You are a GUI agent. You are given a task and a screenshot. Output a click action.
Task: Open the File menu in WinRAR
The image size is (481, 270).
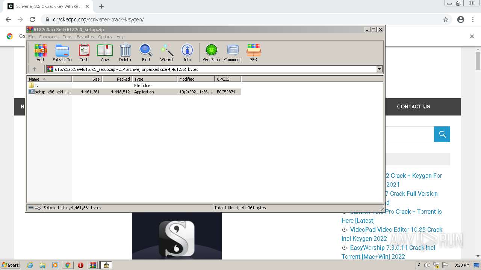[31, 37]
